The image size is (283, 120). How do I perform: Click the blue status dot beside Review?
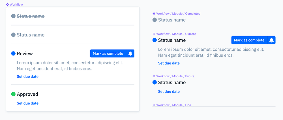click(13, 53)
